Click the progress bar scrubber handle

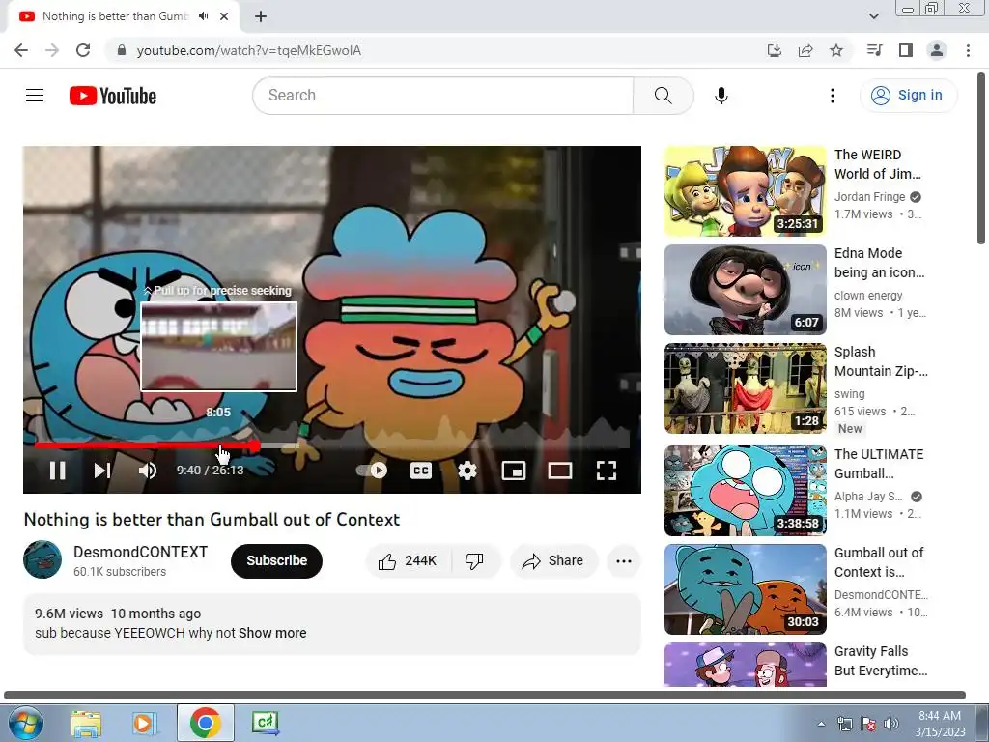click(x=254, y=446)
